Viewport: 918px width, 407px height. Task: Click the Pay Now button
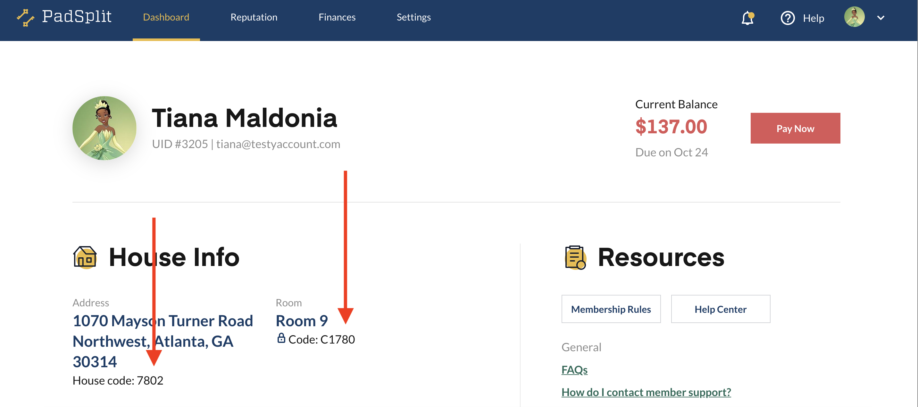pyautogui.click(x=795, y=128)
